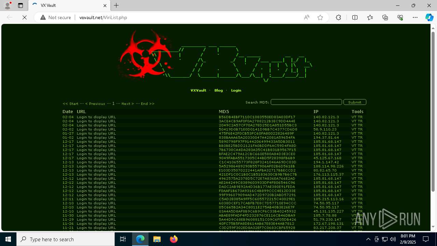Click the page scrollbar thumb

click(433, 111)
